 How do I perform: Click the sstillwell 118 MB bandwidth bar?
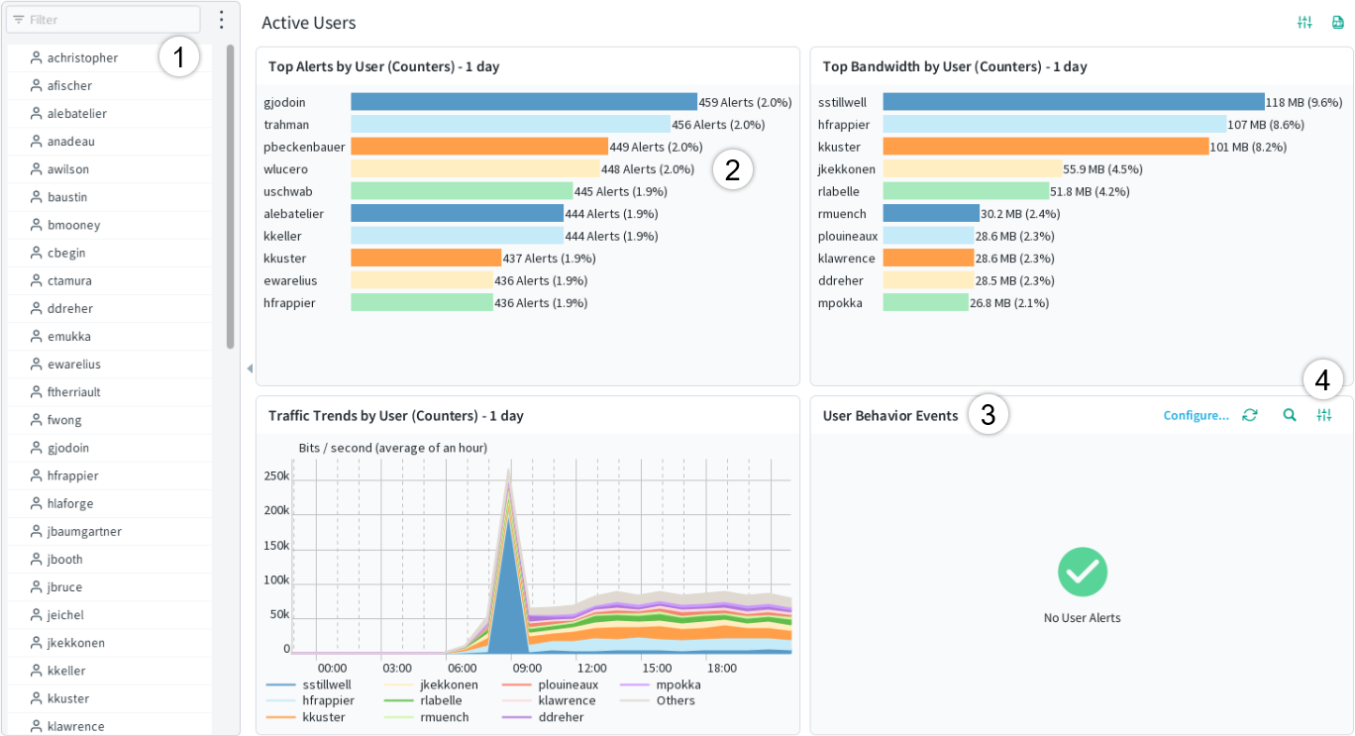coord(1074,102)
